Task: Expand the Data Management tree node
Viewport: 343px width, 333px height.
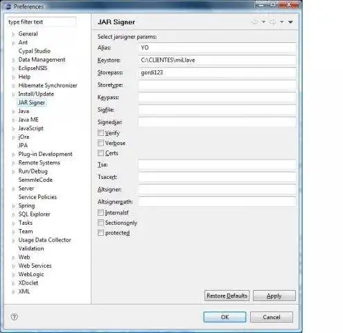Action: (13, 60)
